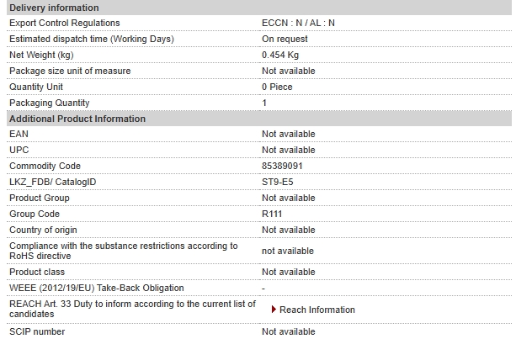The height and width of the screenshot is (339, 516).
Task: Select commodity code 85389091
Action: [x=282, y=166]
